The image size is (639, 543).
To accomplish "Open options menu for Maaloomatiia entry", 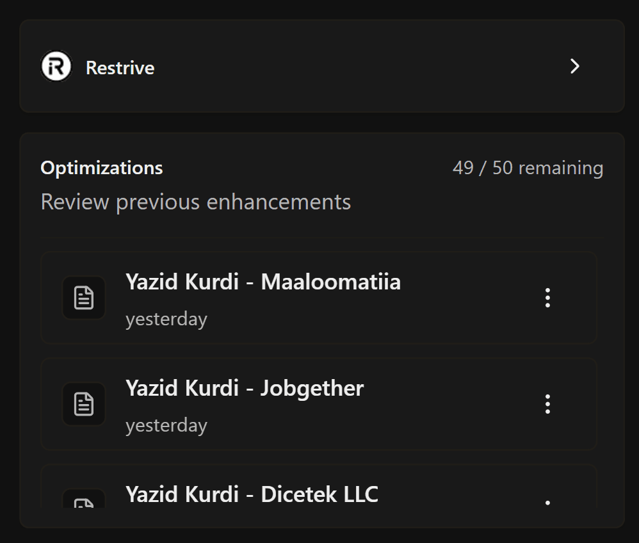I will pyautogui.click(x=547, y=298).
